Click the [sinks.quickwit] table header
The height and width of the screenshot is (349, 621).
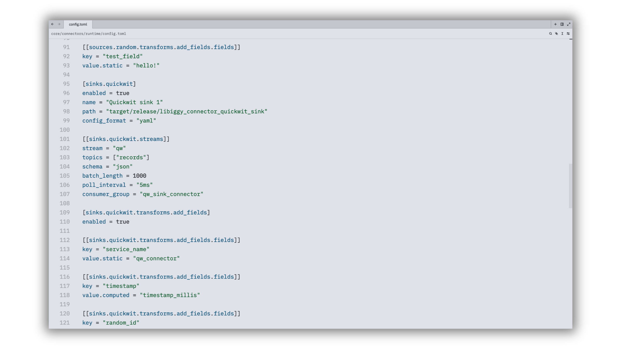109,84
